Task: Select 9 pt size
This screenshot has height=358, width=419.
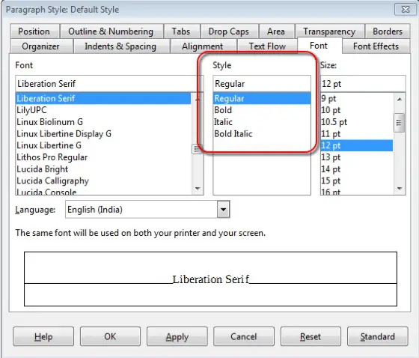Action: pos(357,98)
